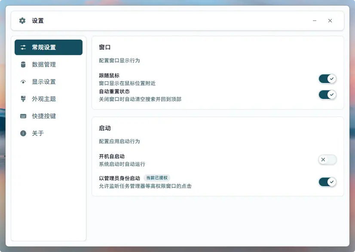
Task: Click the minimize button
Action: [x=314, y=20]
